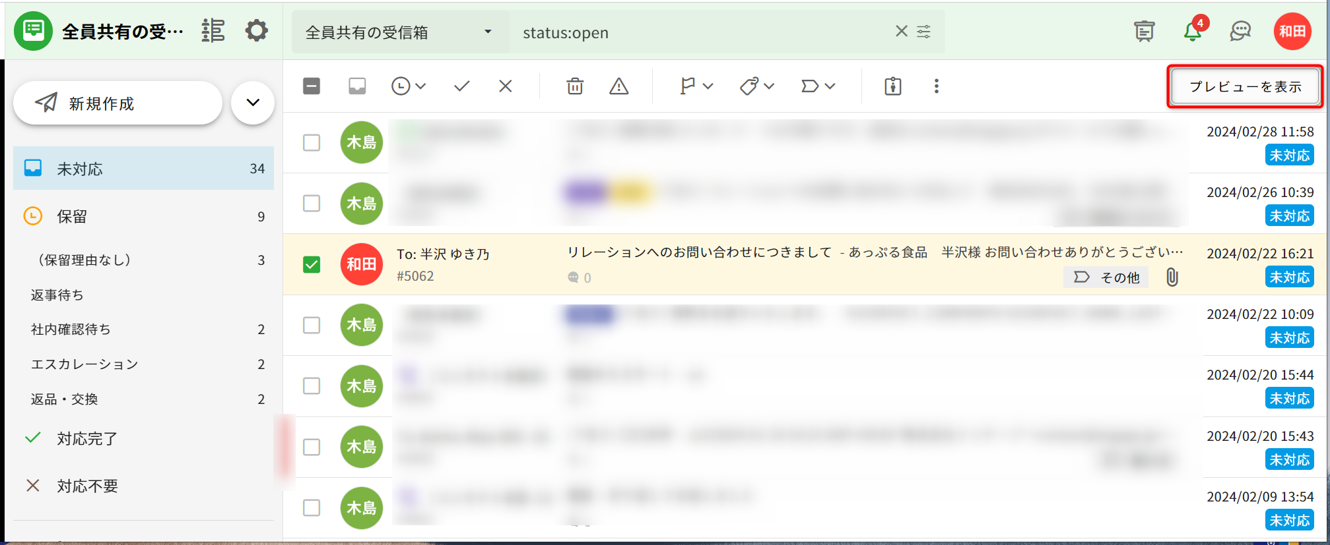Click the red 和田 user avatar in header

pos(1292,31)
